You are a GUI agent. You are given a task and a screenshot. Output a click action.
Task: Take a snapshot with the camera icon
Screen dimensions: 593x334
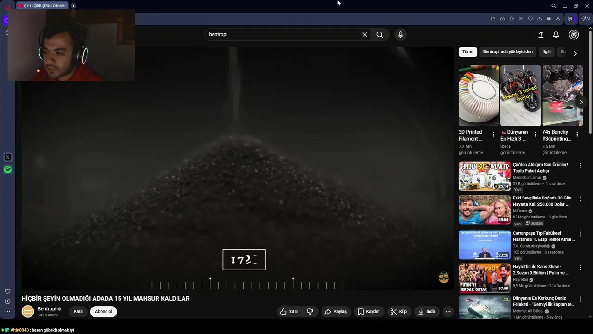pyautogui.click(x=503, y=19)
